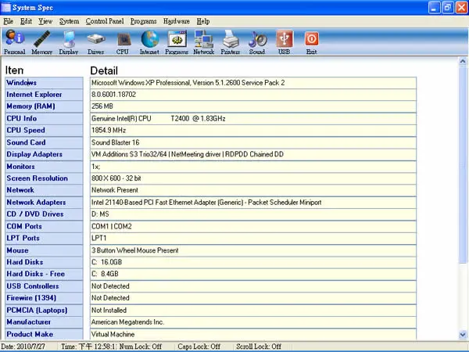Screen dimensions: 469x352
Task: Open the Hardware menu
Action: click(177, 21)
